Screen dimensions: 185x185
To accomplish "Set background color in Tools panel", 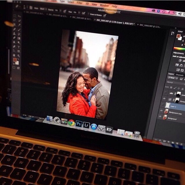I will click(17, 63).
